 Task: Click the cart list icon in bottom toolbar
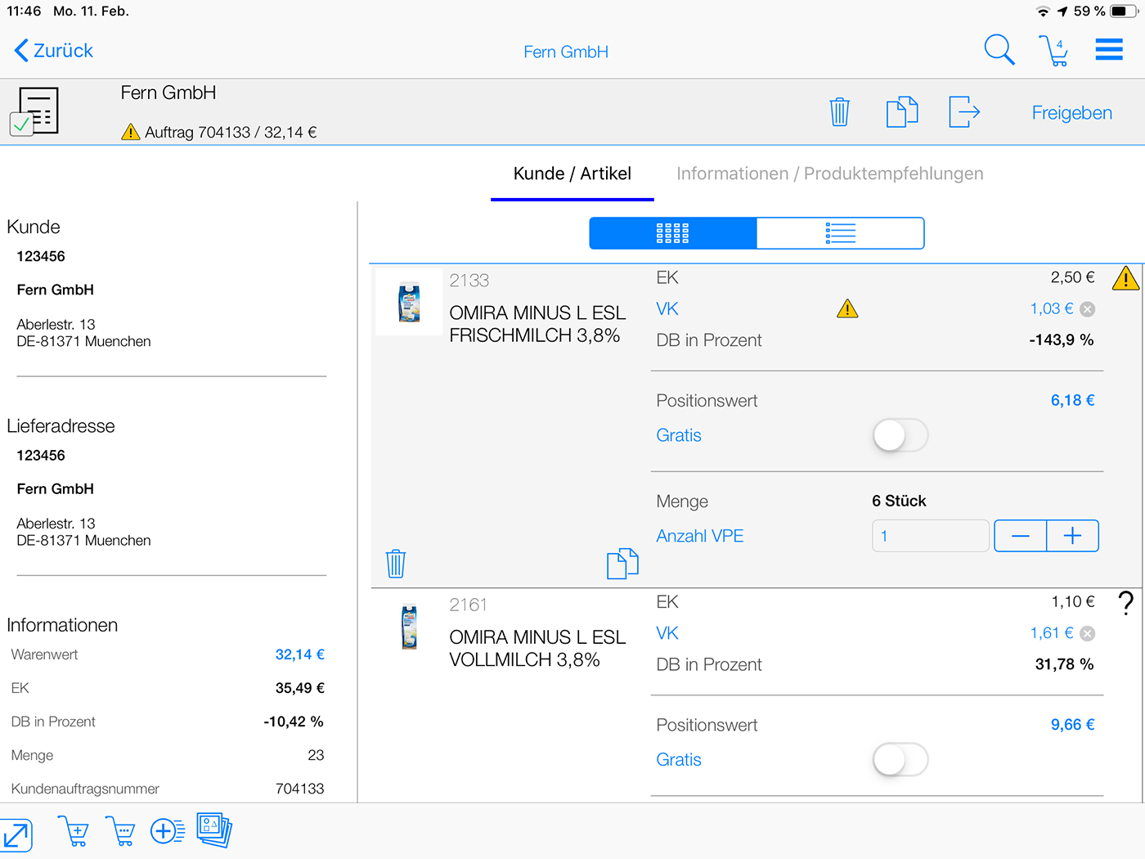(x=120, y=831)
